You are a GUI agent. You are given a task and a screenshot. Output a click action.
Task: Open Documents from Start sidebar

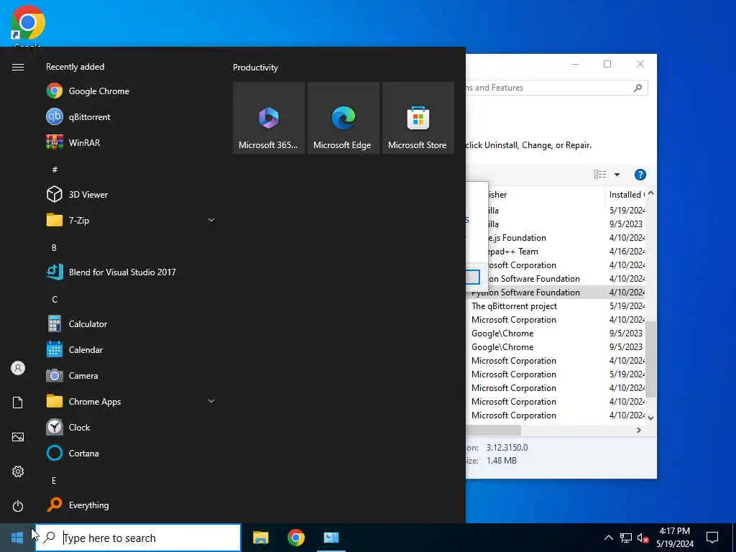18,402
